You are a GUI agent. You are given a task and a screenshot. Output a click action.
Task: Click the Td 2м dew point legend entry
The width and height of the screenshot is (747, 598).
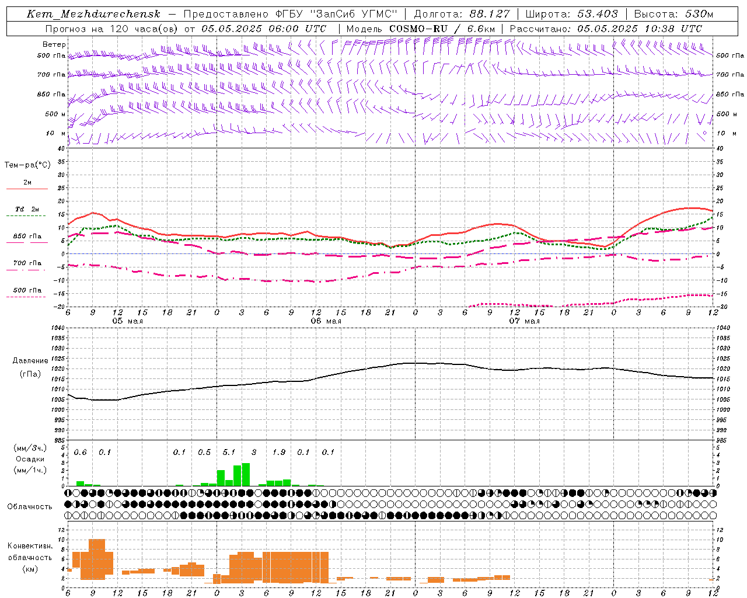coord(27,209)
